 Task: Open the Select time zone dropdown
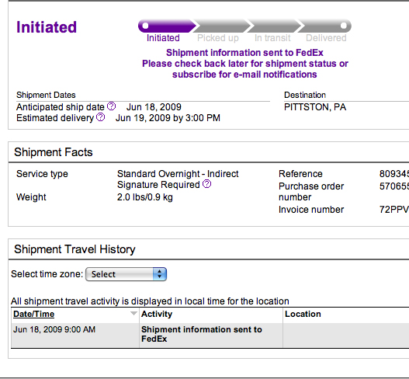click(126, 274)
